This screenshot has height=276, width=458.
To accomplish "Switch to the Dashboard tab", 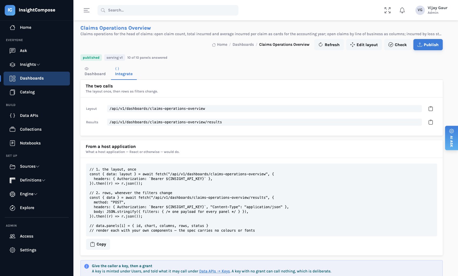I will tap(95, 71).
